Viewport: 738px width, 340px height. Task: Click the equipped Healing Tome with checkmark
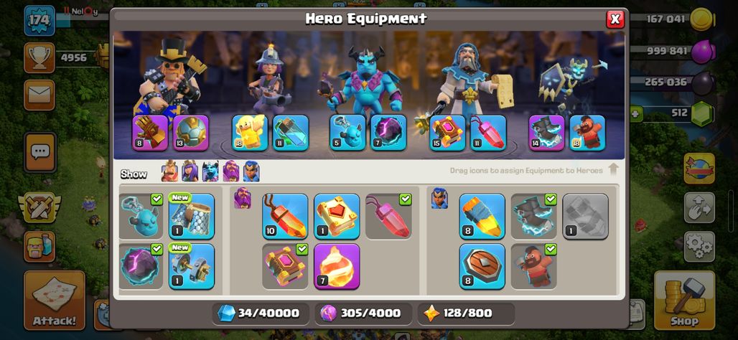point(285,266)
